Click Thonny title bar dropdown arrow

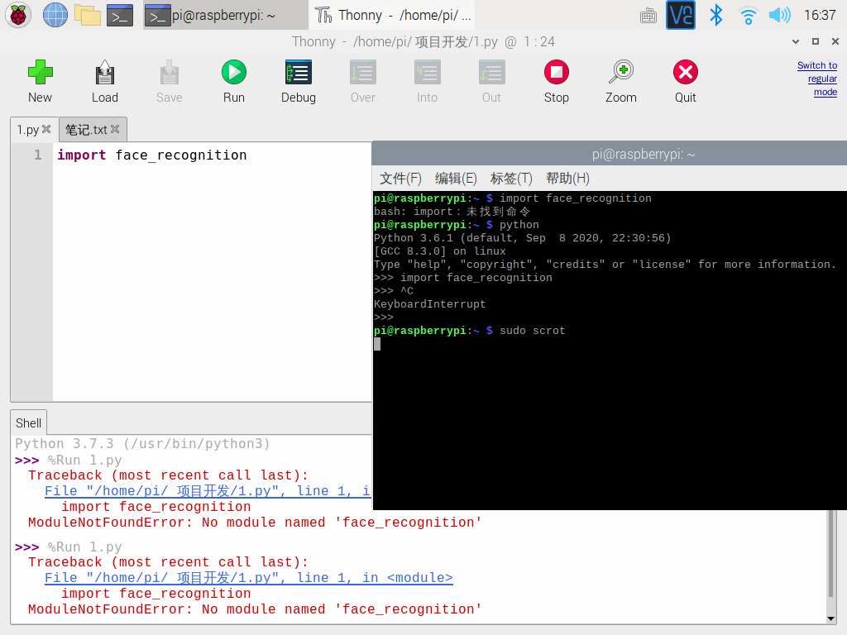[x=796, y=41]
